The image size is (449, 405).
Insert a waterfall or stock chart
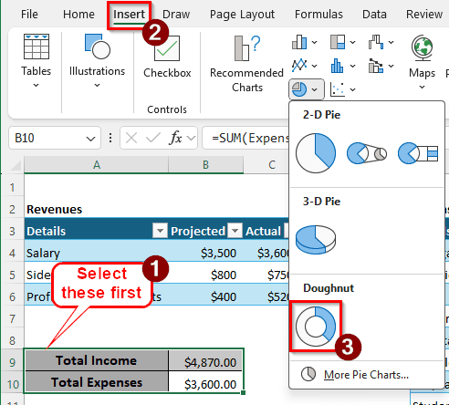[x=376, y=42]
